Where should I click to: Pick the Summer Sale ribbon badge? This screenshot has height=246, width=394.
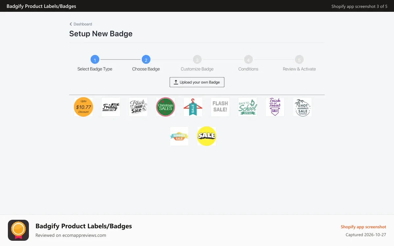pyautogui.click(x=179, y=136)
